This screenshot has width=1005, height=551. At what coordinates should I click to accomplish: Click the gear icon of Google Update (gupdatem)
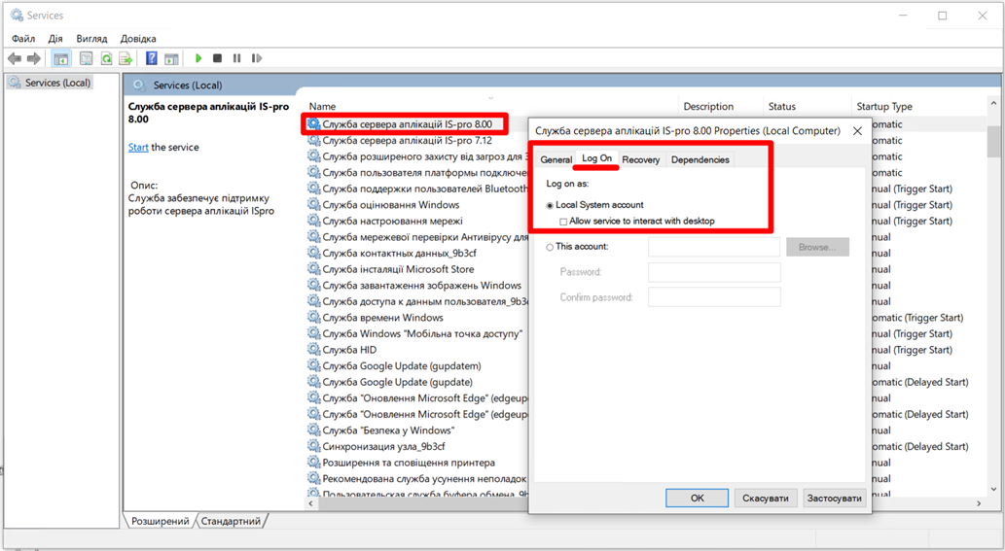click(313, 365)
